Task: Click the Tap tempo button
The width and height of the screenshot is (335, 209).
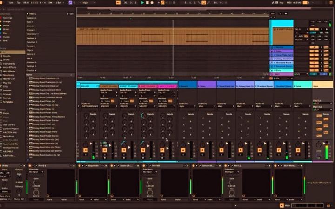Action: coord(18,3)
